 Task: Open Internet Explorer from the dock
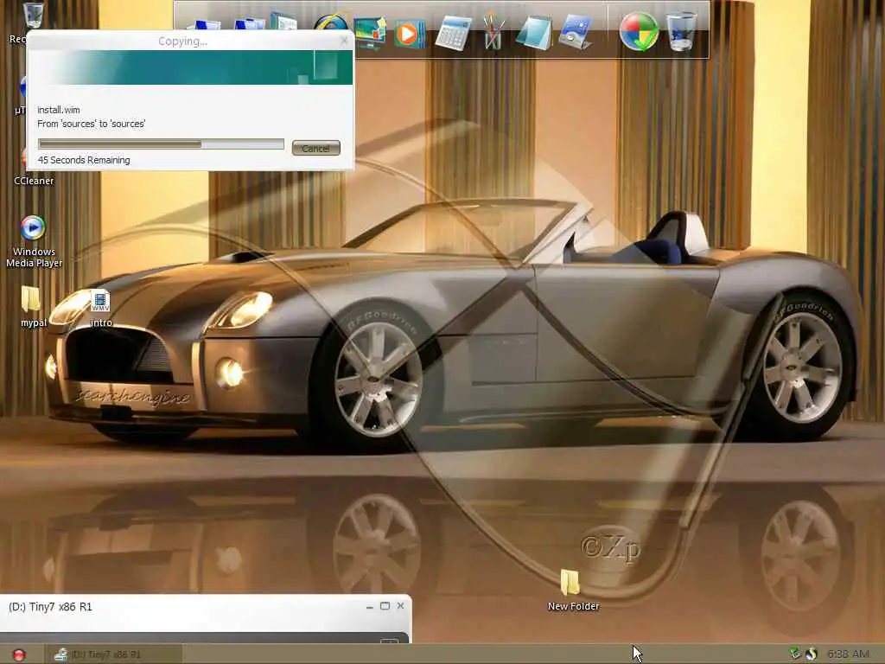(331, 23)
